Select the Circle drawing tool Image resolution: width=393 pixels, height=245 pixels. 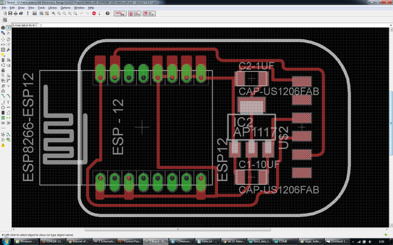tap(3, 107)
